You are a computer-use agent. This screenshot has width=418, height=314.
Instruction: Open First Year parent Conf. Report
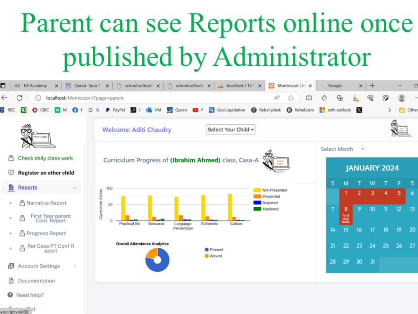(51, 218)
